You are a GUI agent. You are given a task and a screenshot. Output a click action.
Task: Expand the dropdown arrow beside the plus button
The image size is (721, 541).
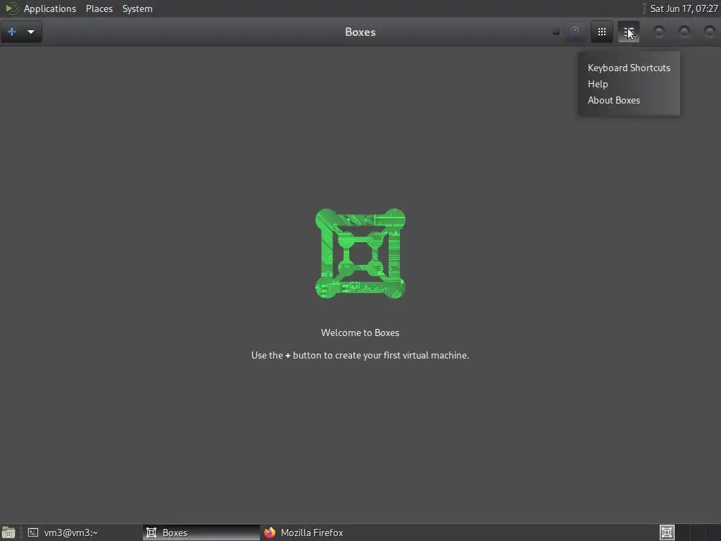tap(31, 32)
